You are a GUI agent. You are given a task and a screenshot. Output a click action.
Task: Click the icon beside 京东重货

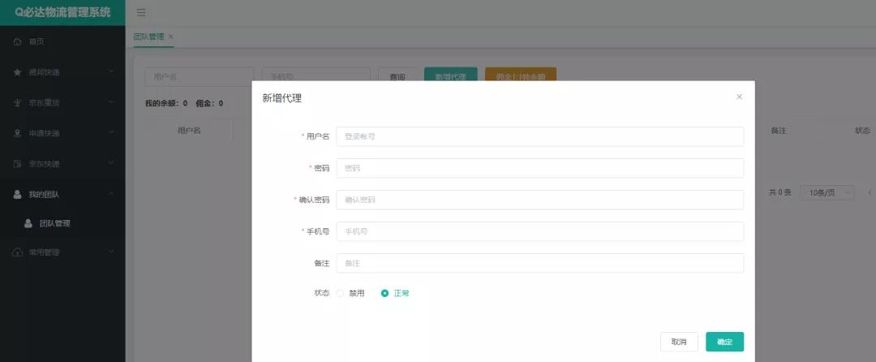[x=17, y=103]
